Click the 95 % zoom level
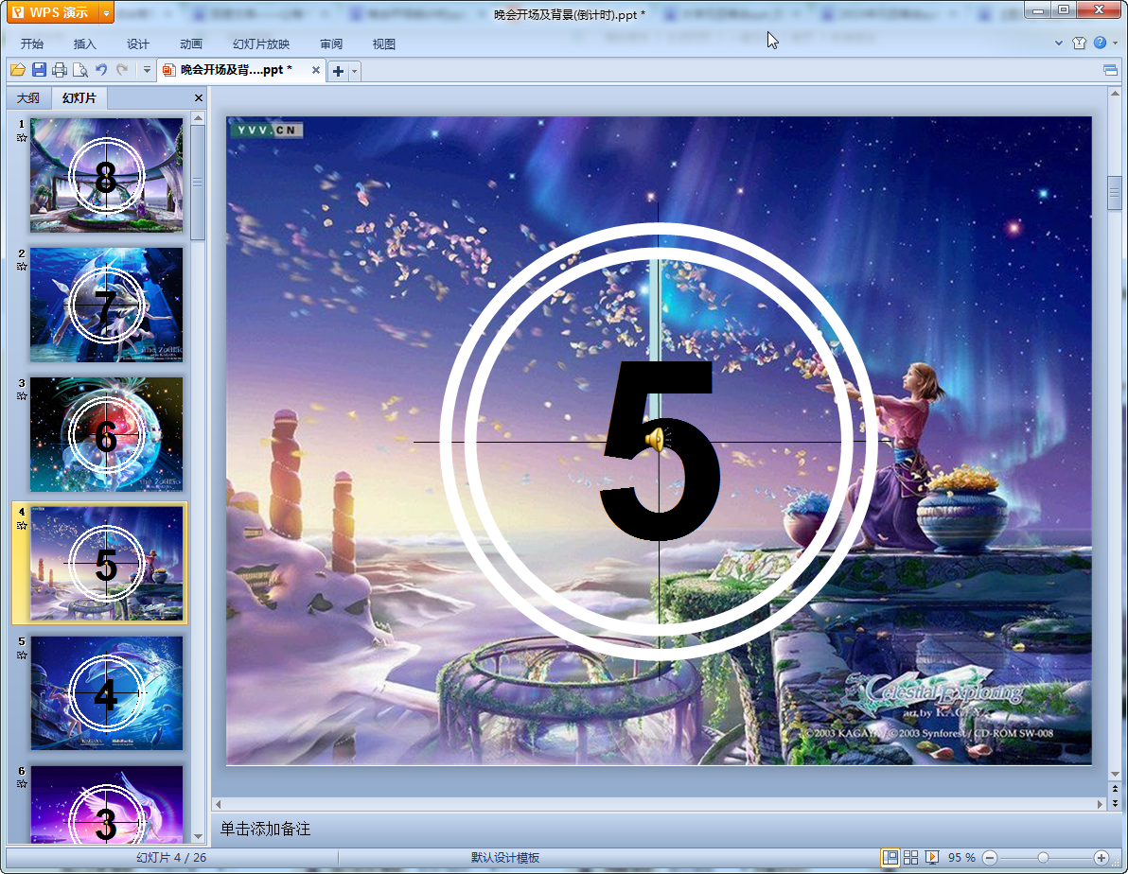 (961, 858)
